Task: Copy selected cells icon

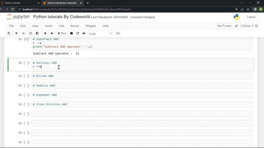Action: pyautogui.click(x=31, y=33)
